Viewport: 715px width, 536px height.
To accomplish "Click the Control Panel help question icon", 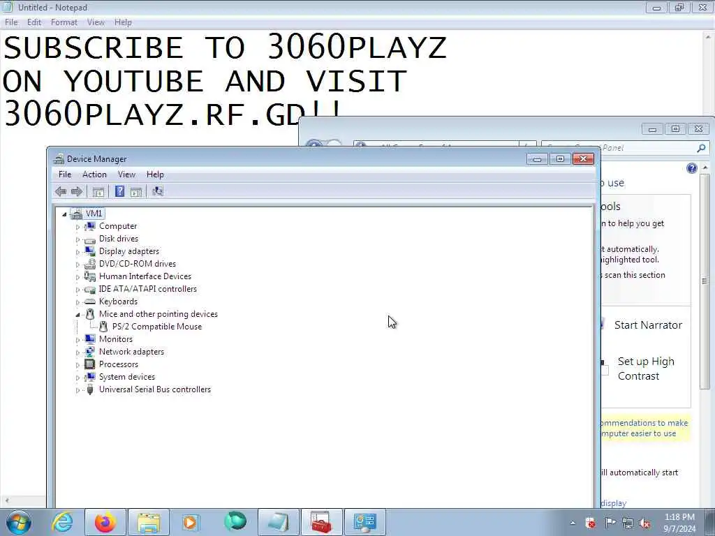I will [x=692, y=168].
